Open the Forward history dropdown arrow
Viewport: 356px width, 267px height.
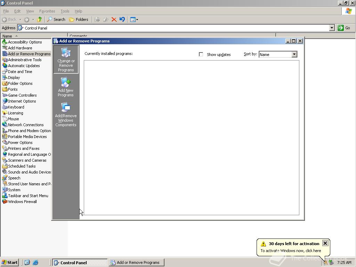pyautogui.click(x=33, y=19)
